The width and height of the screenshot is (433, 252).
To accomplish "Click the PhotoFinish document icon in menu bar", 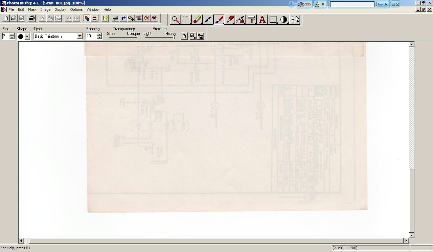I will tap(4, 9).
